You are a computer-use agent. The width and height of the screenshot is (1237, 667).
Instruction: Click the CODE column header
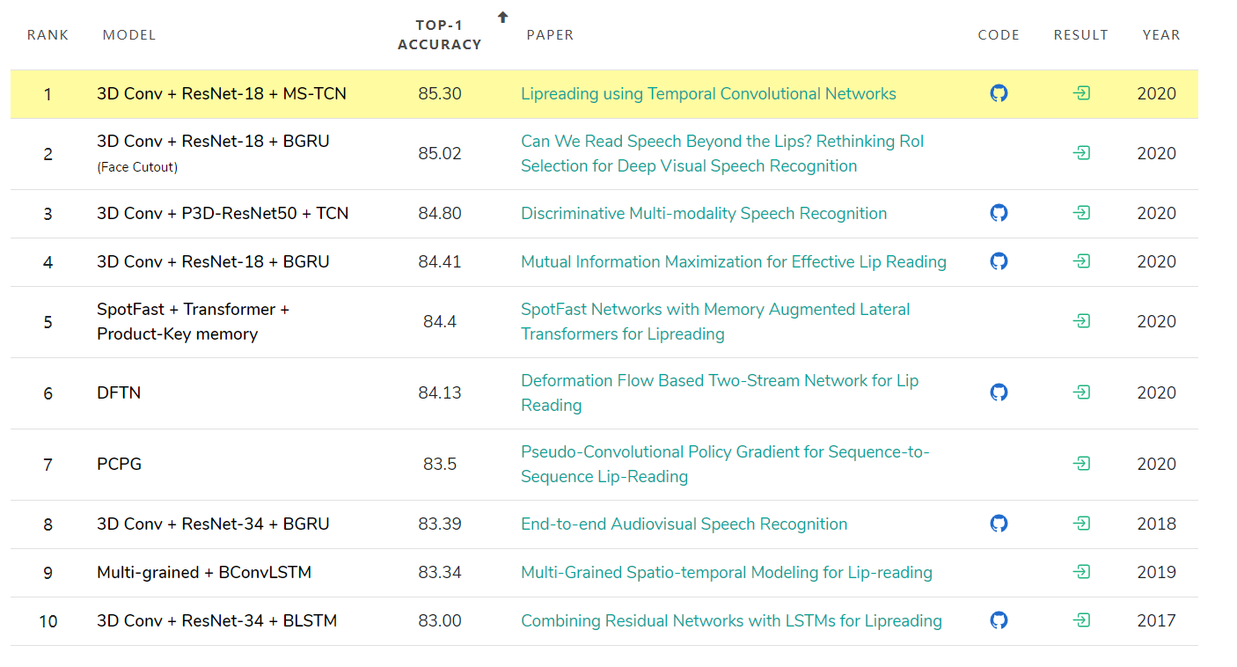(x=999, y=35)
